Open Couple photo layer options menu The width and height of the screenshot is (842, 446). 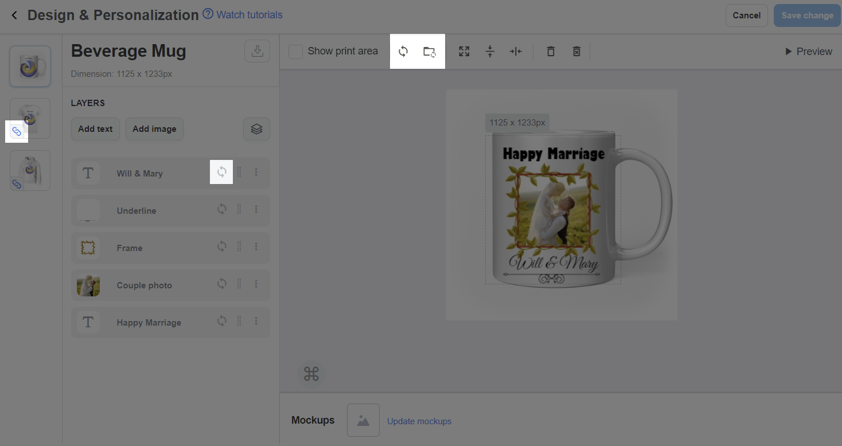pyautogui.click(x=256, y=284)
